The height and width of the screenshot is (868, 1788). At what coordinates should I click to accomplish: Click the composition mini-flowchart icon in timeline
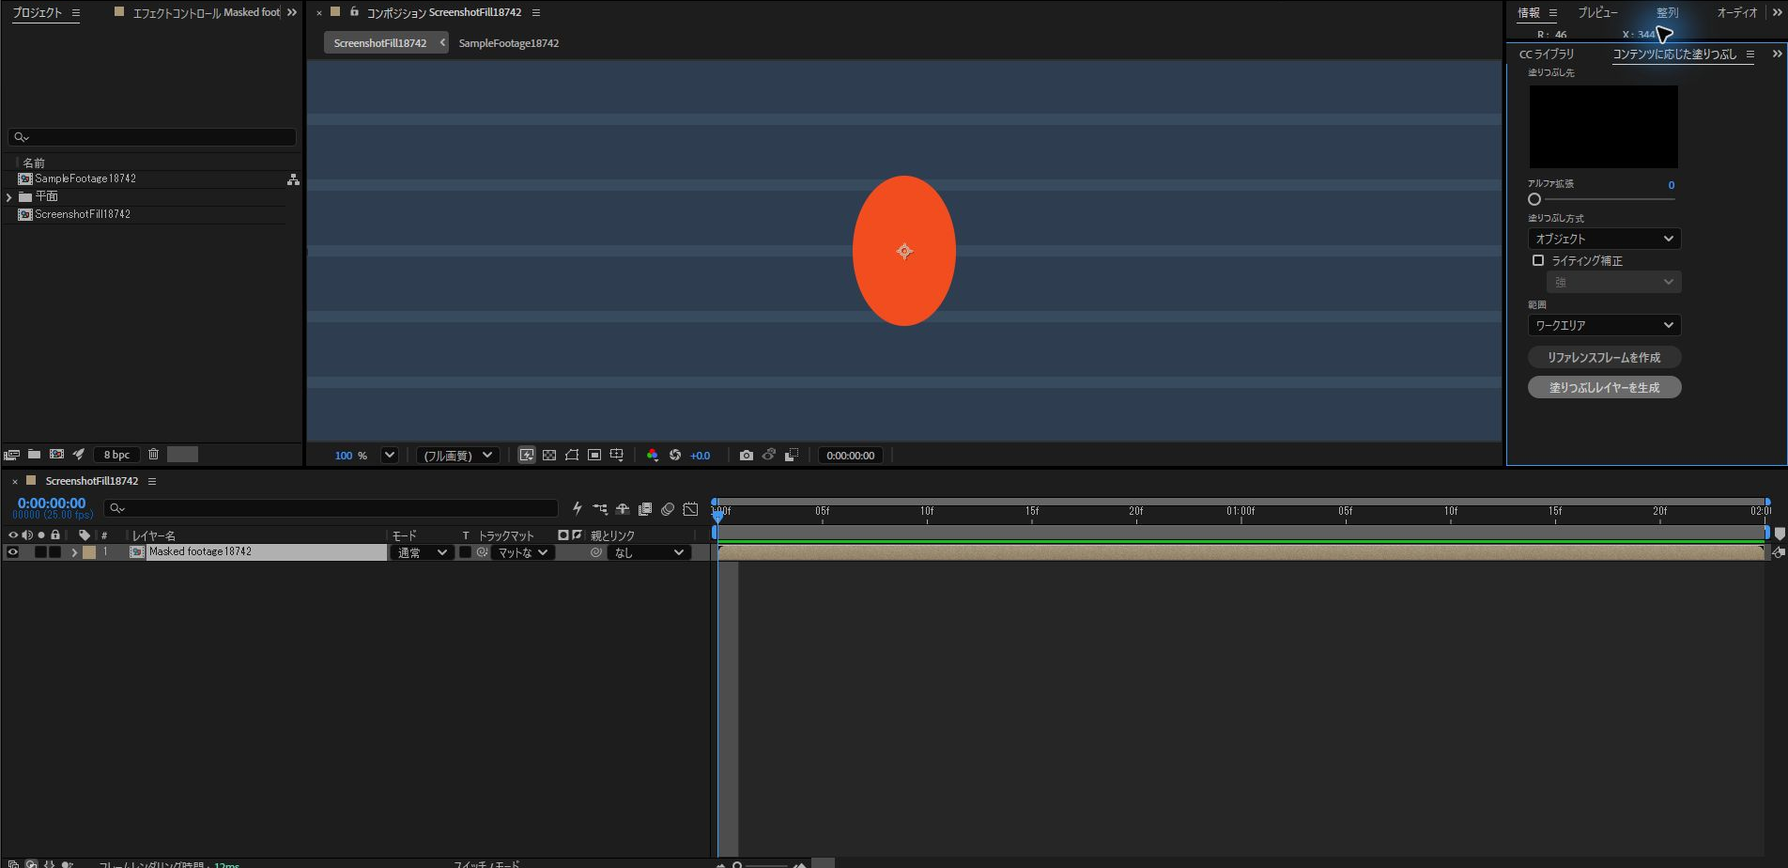click(600, 508)
